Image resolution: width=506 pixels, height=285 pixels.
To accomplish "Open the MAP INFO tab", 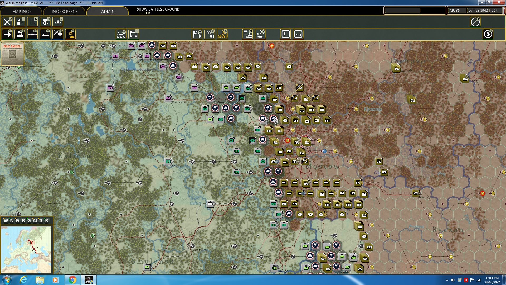I will [21, 11].
